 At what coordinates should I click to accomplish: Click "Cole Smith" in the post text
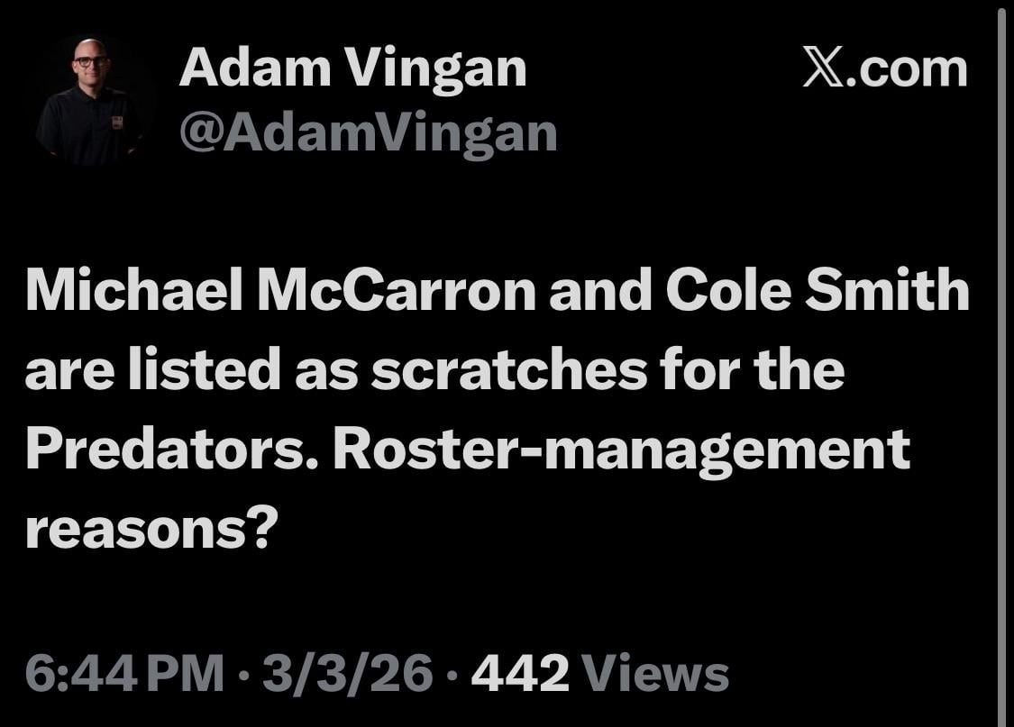pyautogui.click(x=818, y=292)
